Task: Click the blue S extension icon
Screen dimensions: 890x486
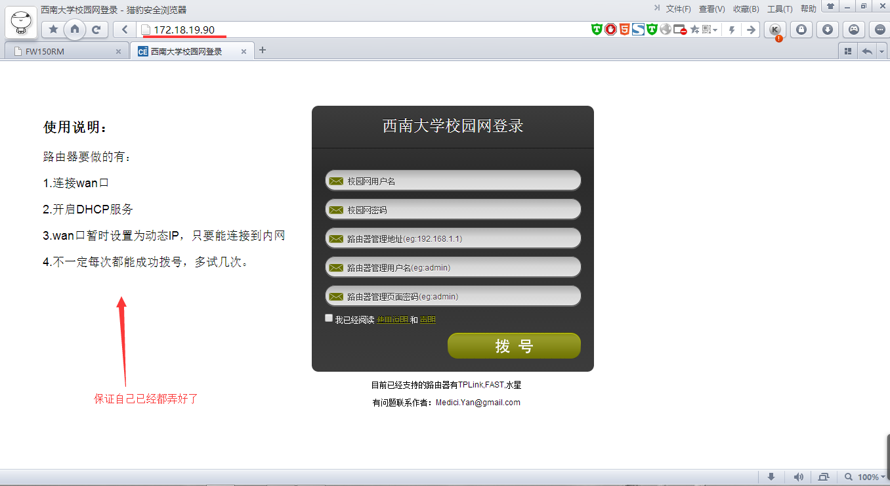Action: tap(638, 30)
